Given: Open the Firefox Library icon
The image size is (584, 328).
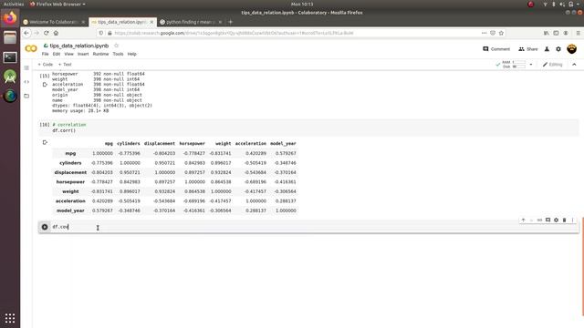Looking at the screenshot, I should click(546, 33).
